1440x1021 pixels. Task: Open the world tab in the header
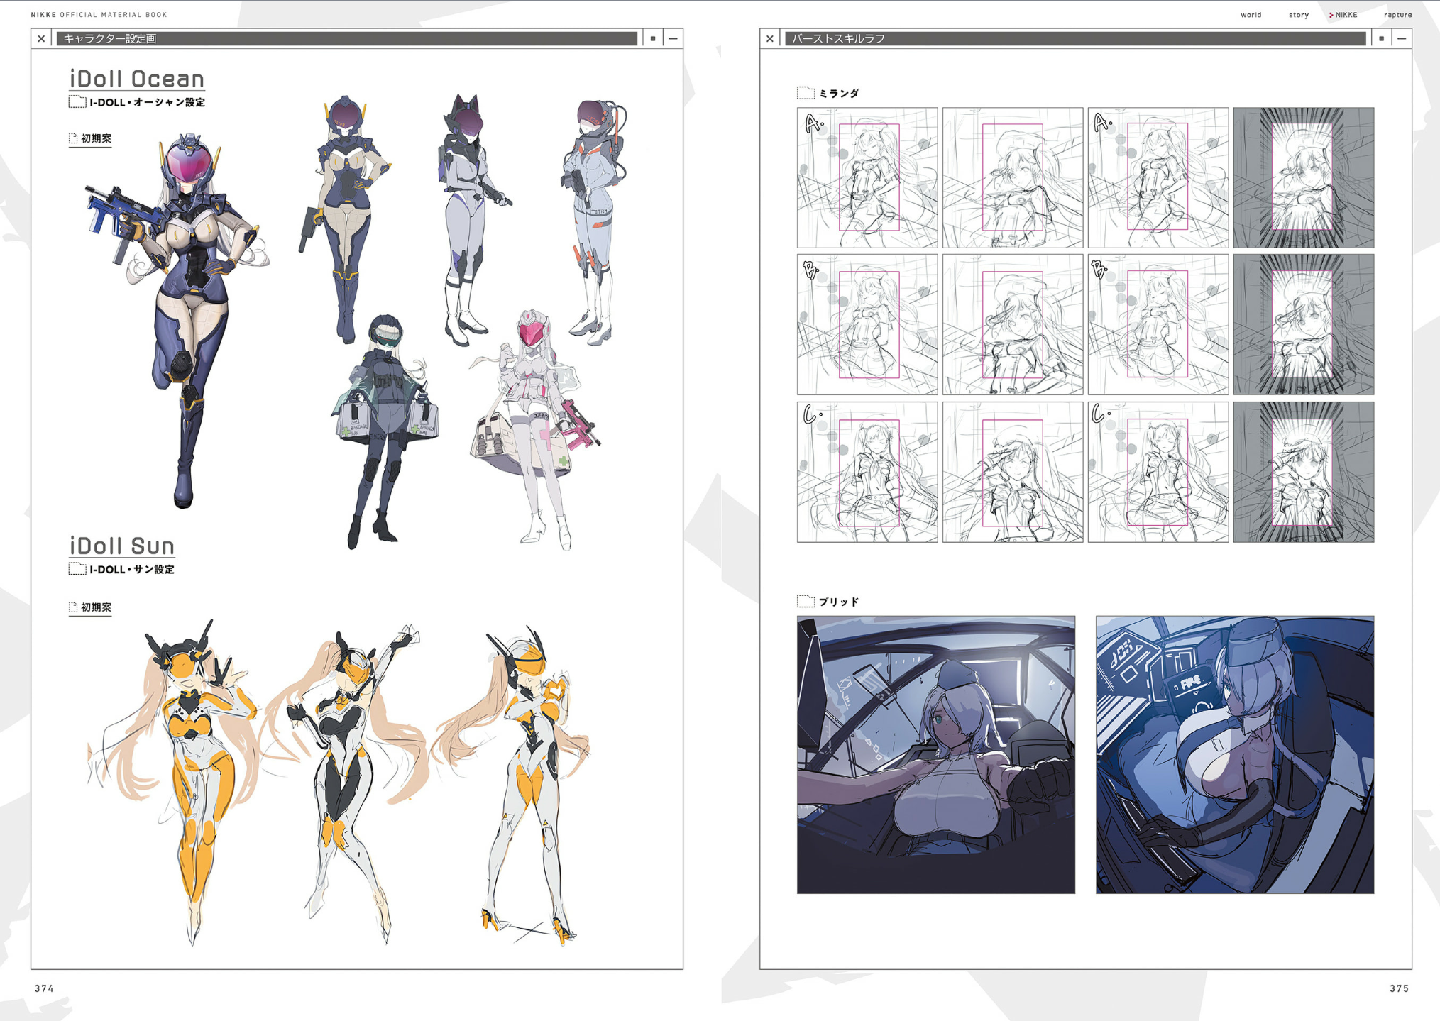click(x=1251, y=15)
